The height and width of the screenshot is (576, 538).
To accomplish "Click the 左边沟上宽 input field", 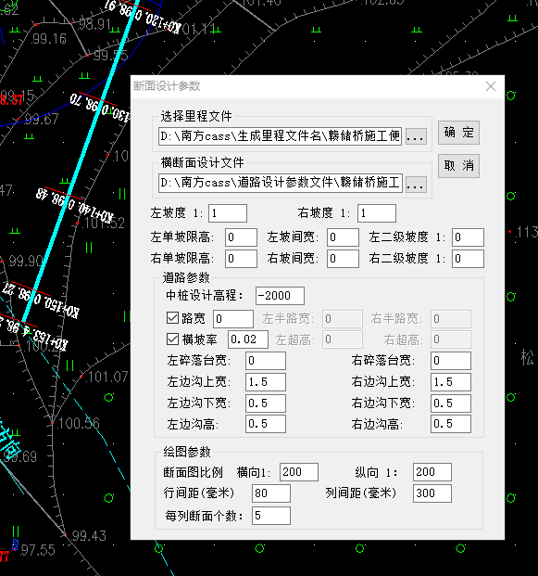I will click(266, 382).
